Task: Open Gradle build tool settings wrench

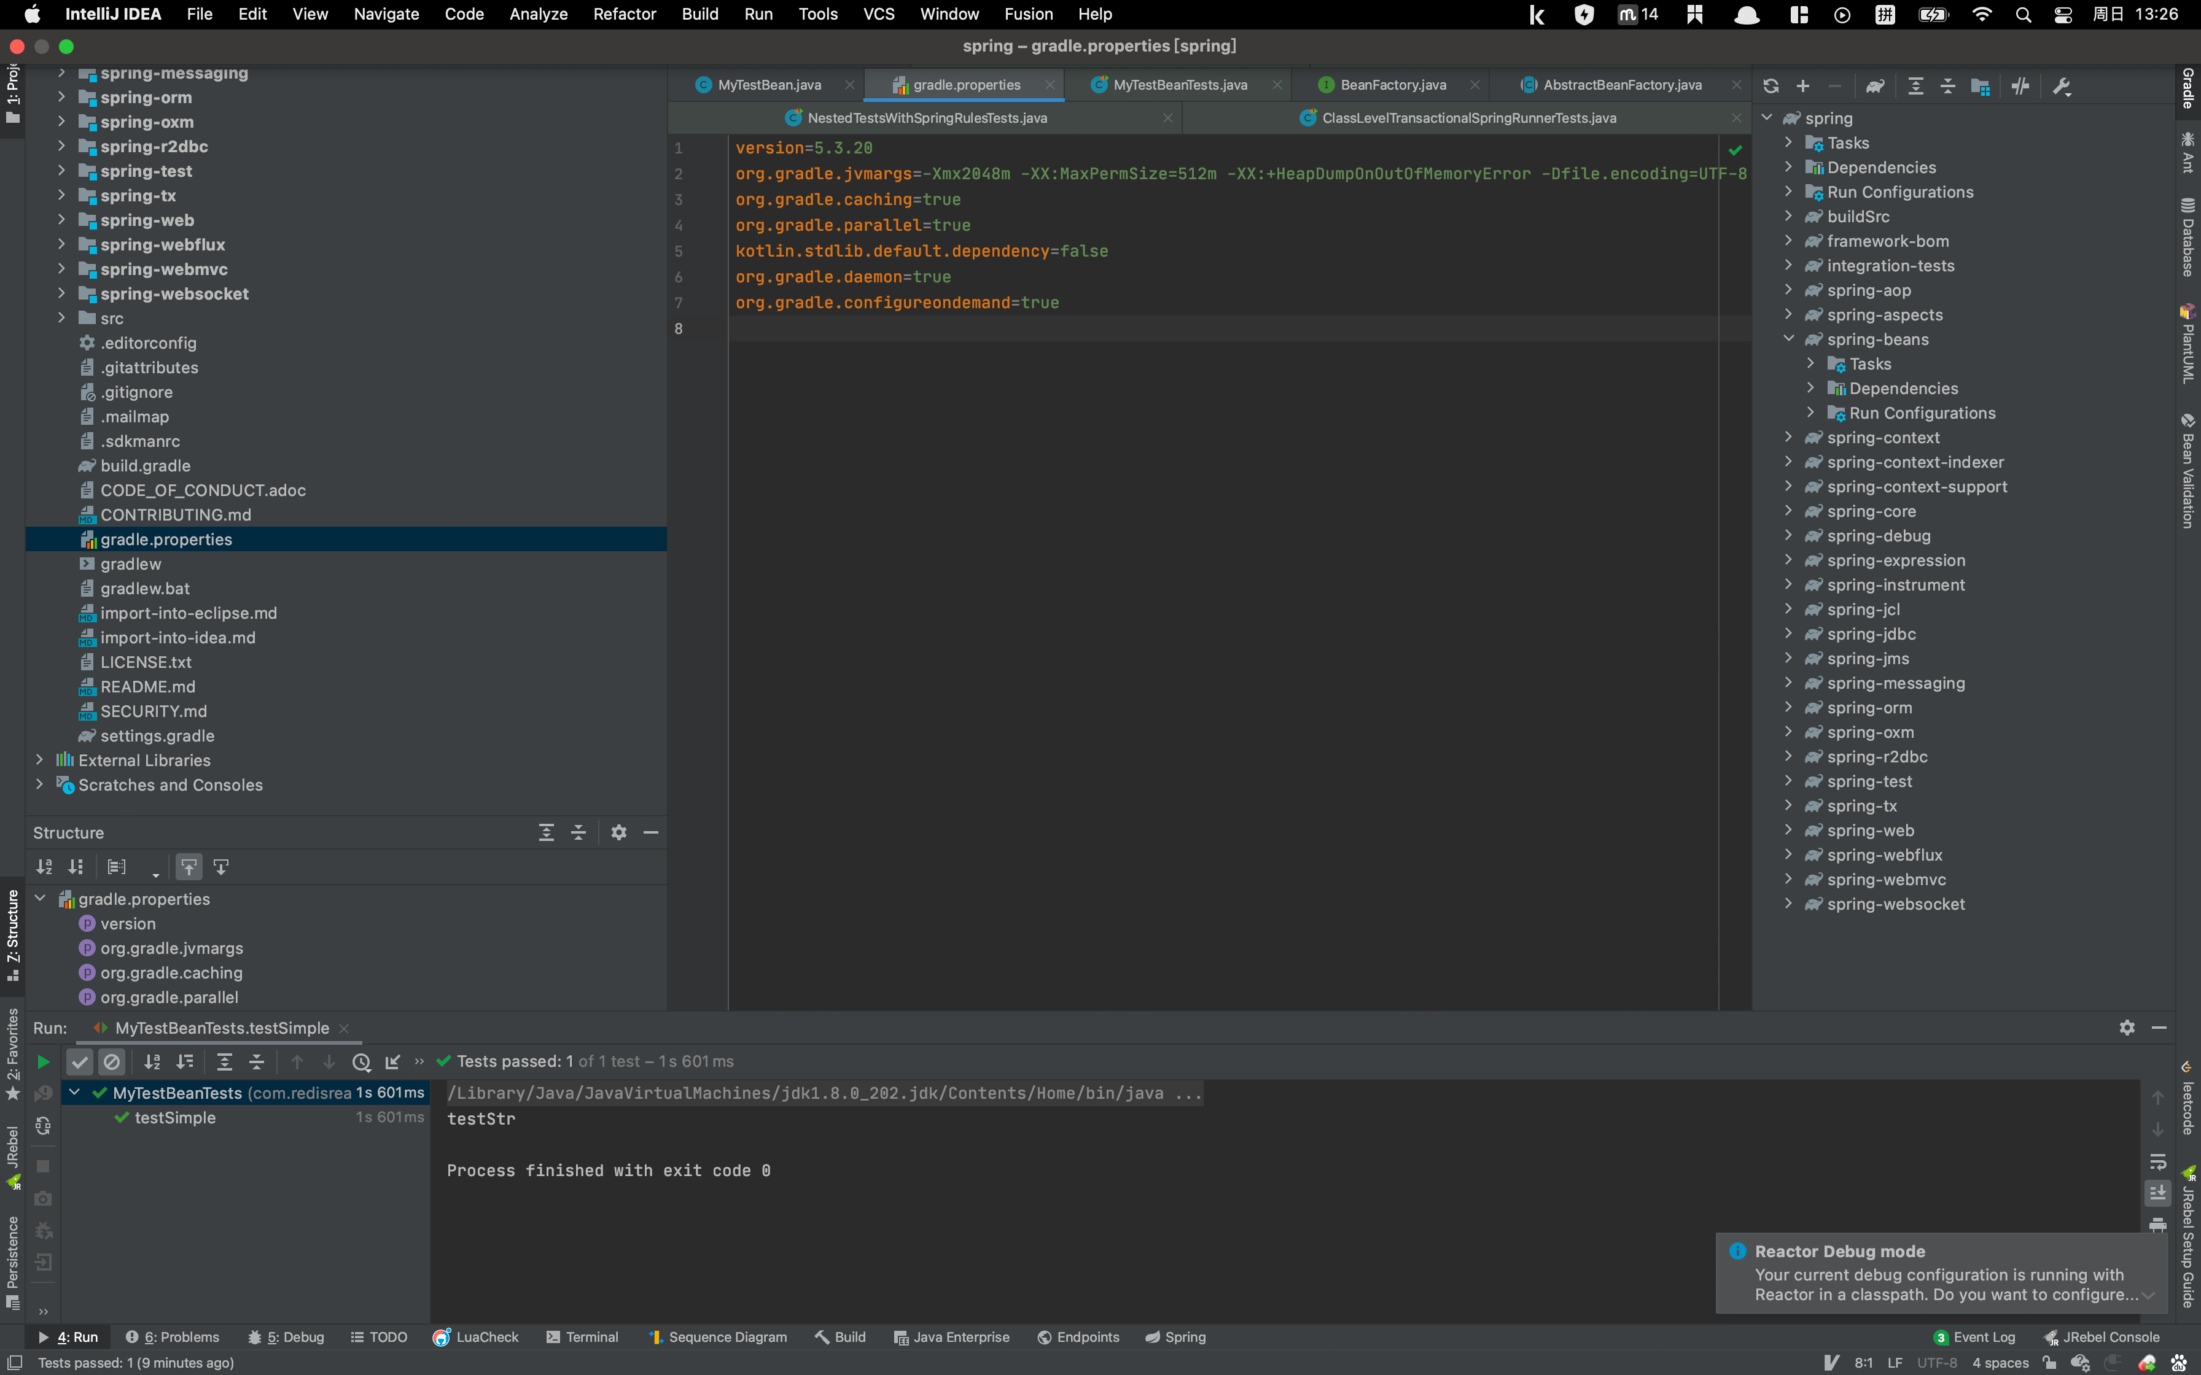Action: coord(2062,87)
